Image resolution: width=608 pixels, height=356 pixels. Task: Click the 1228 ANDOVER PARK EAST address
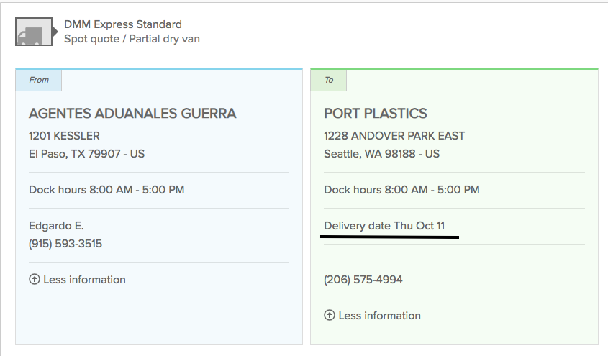coord(394,136)
